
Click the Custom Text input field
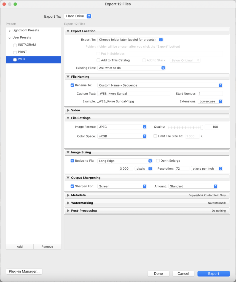coord(134,94)
